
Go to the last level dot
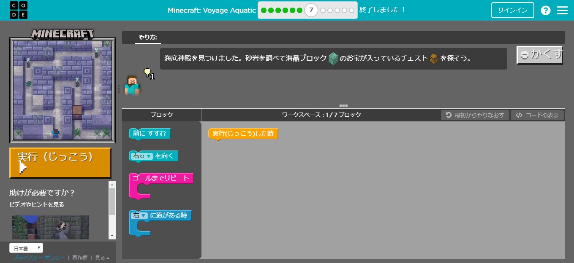pos(352,10)
